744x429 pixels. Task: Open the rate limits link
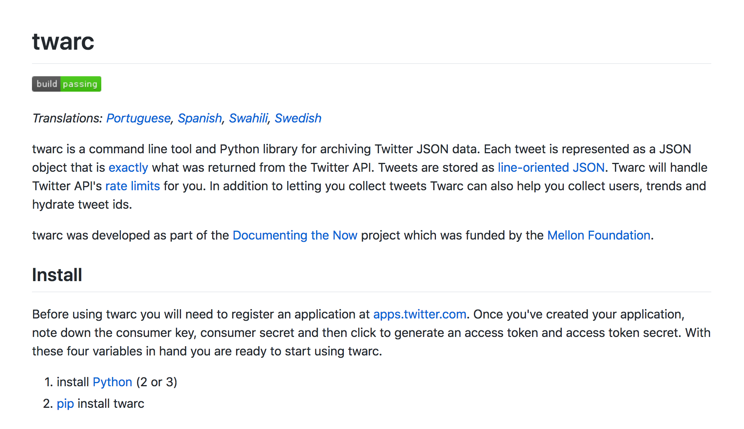132,186
